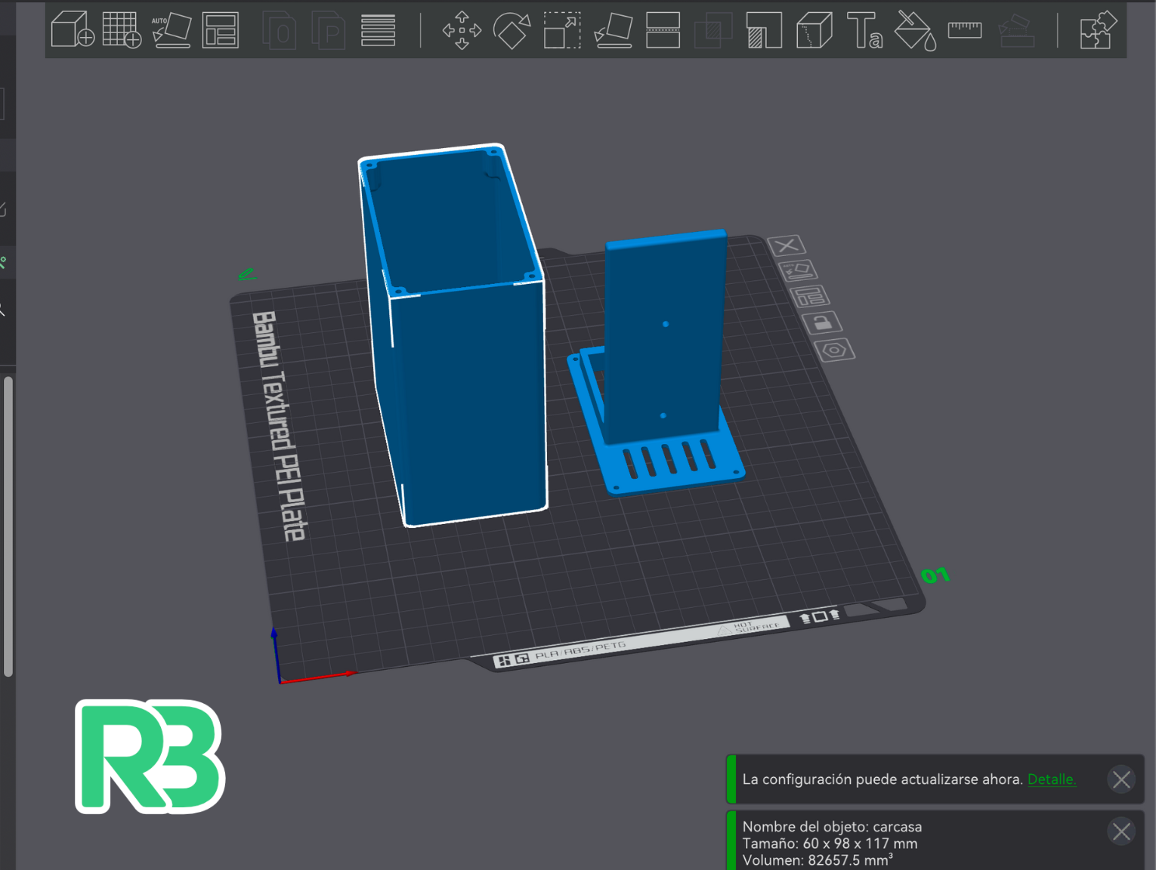This screenshot has width=1156, height=870.
Task: Dismiss the configuration update notification
Action: pos(1121,779)
